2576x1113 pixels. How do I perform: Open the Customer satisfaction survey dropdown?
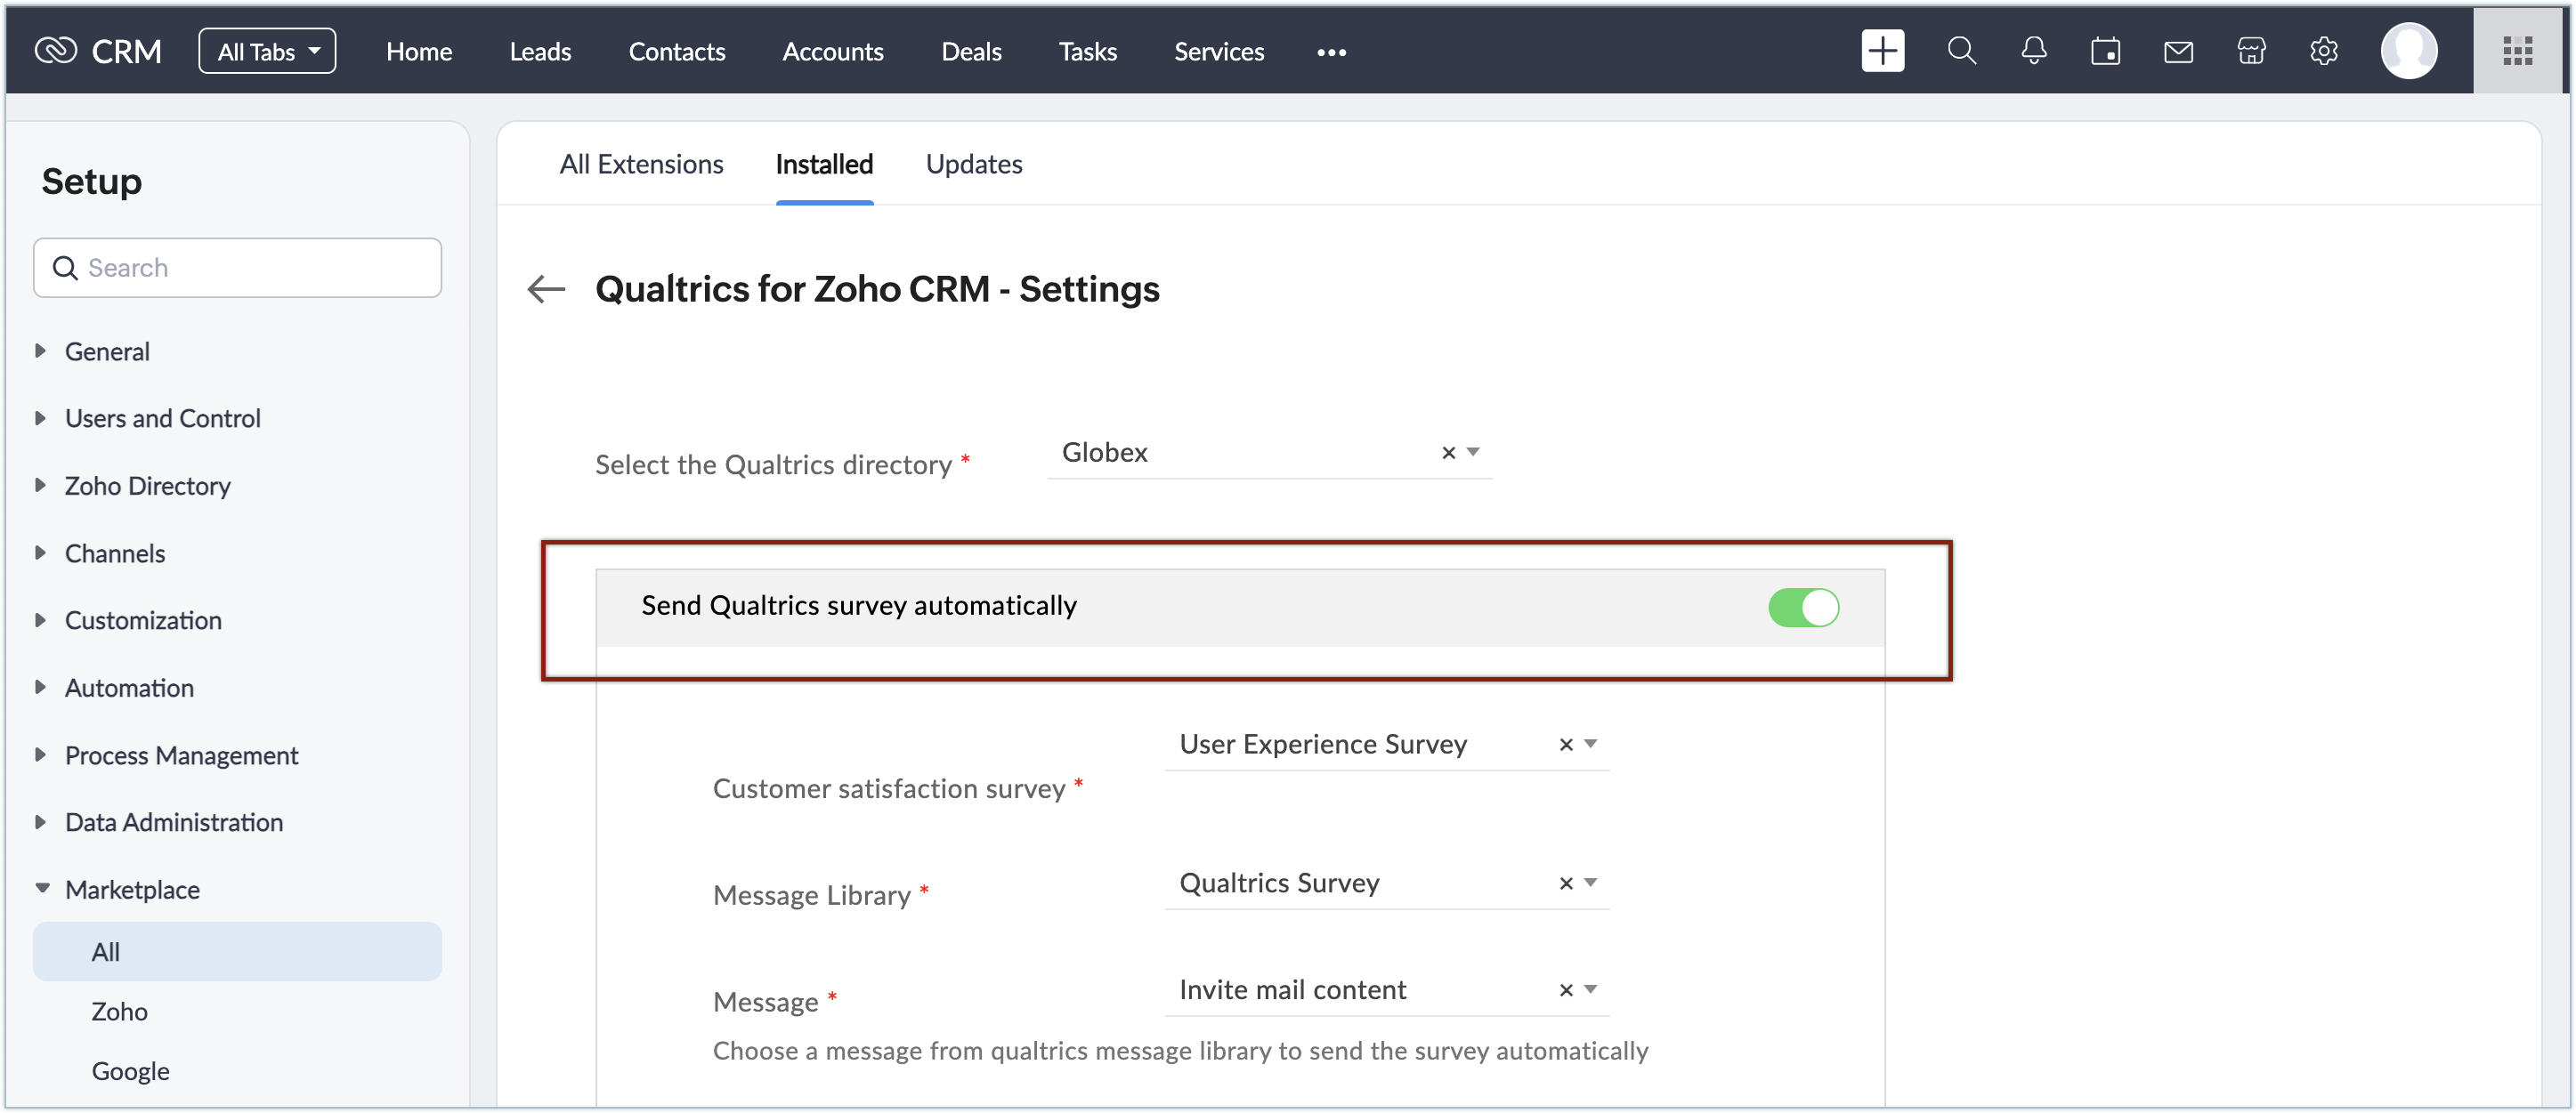click(x=1591, y=745)
